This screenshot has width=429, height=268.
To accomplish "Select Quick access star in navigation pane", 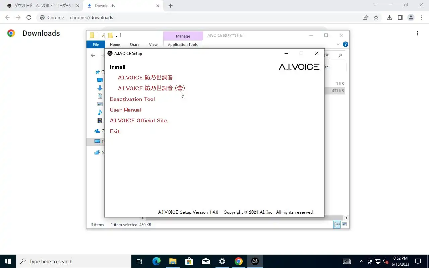I will (98, 72).
